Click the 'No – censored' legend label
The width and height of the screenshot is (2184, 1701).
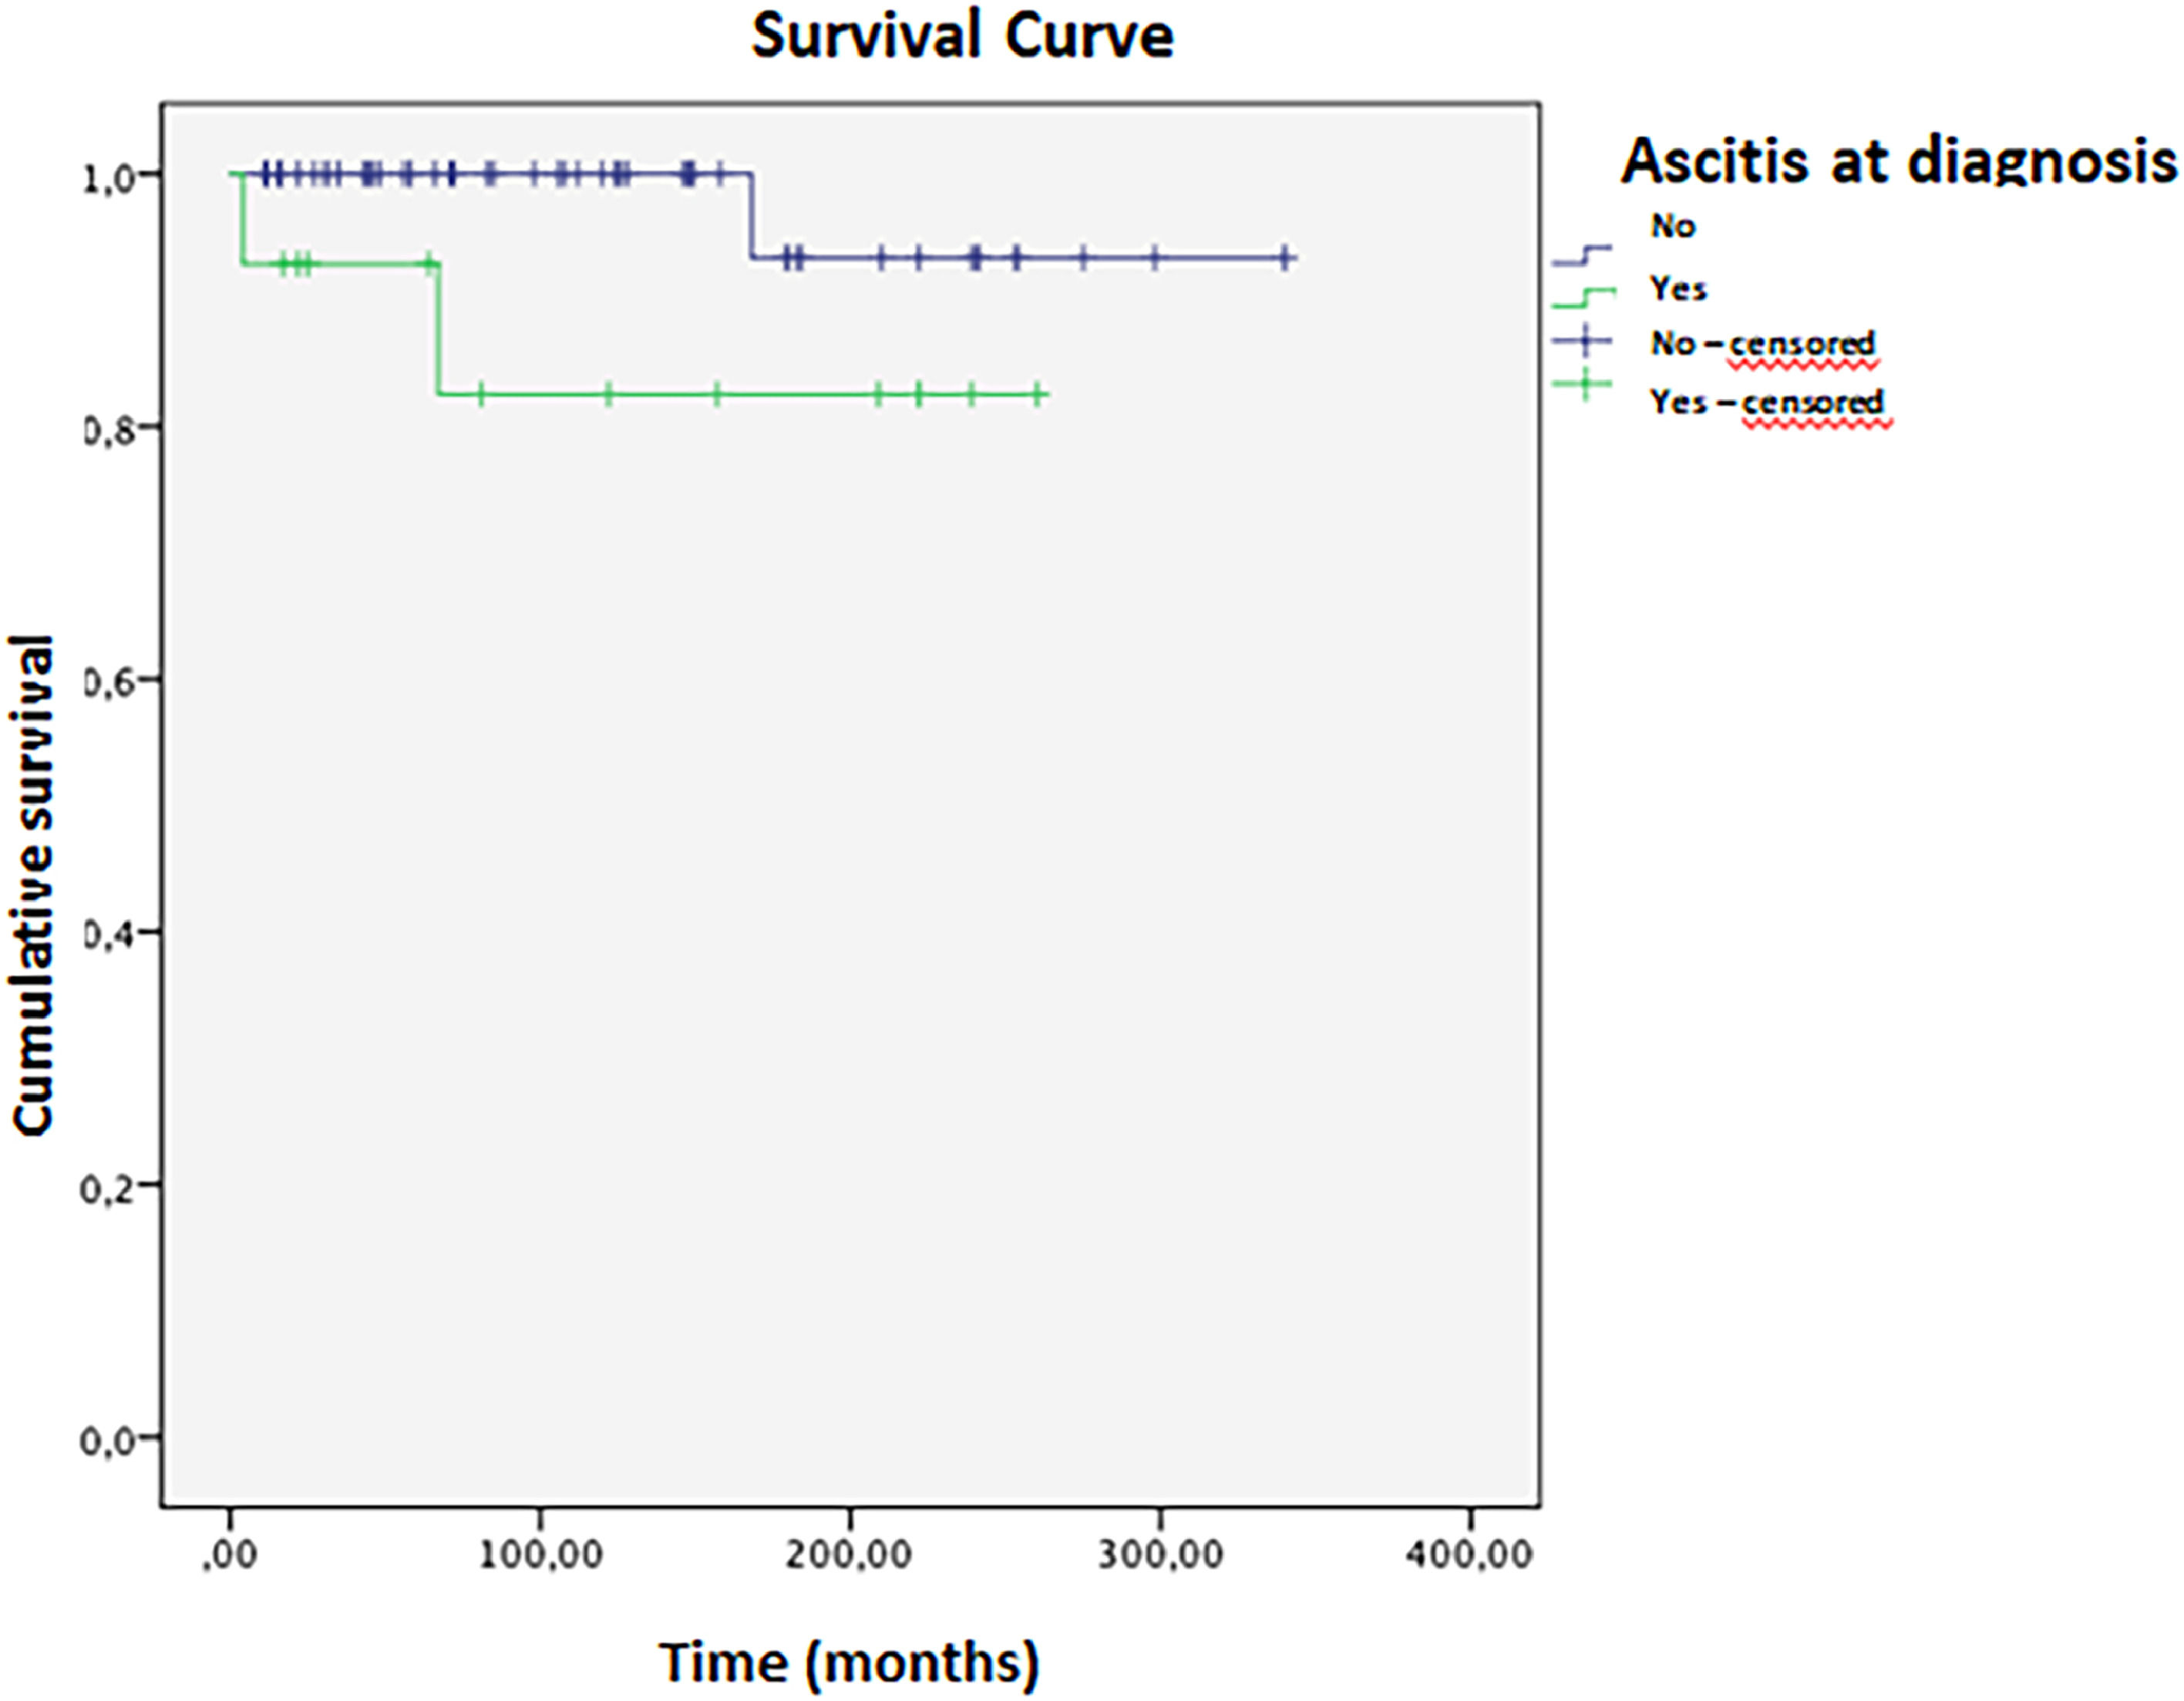(x=1763, y=344)
